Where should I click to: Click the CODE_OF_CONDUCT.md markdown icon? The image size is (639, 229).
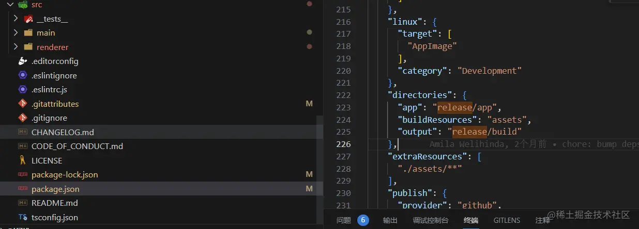click(x=22, y=146)
